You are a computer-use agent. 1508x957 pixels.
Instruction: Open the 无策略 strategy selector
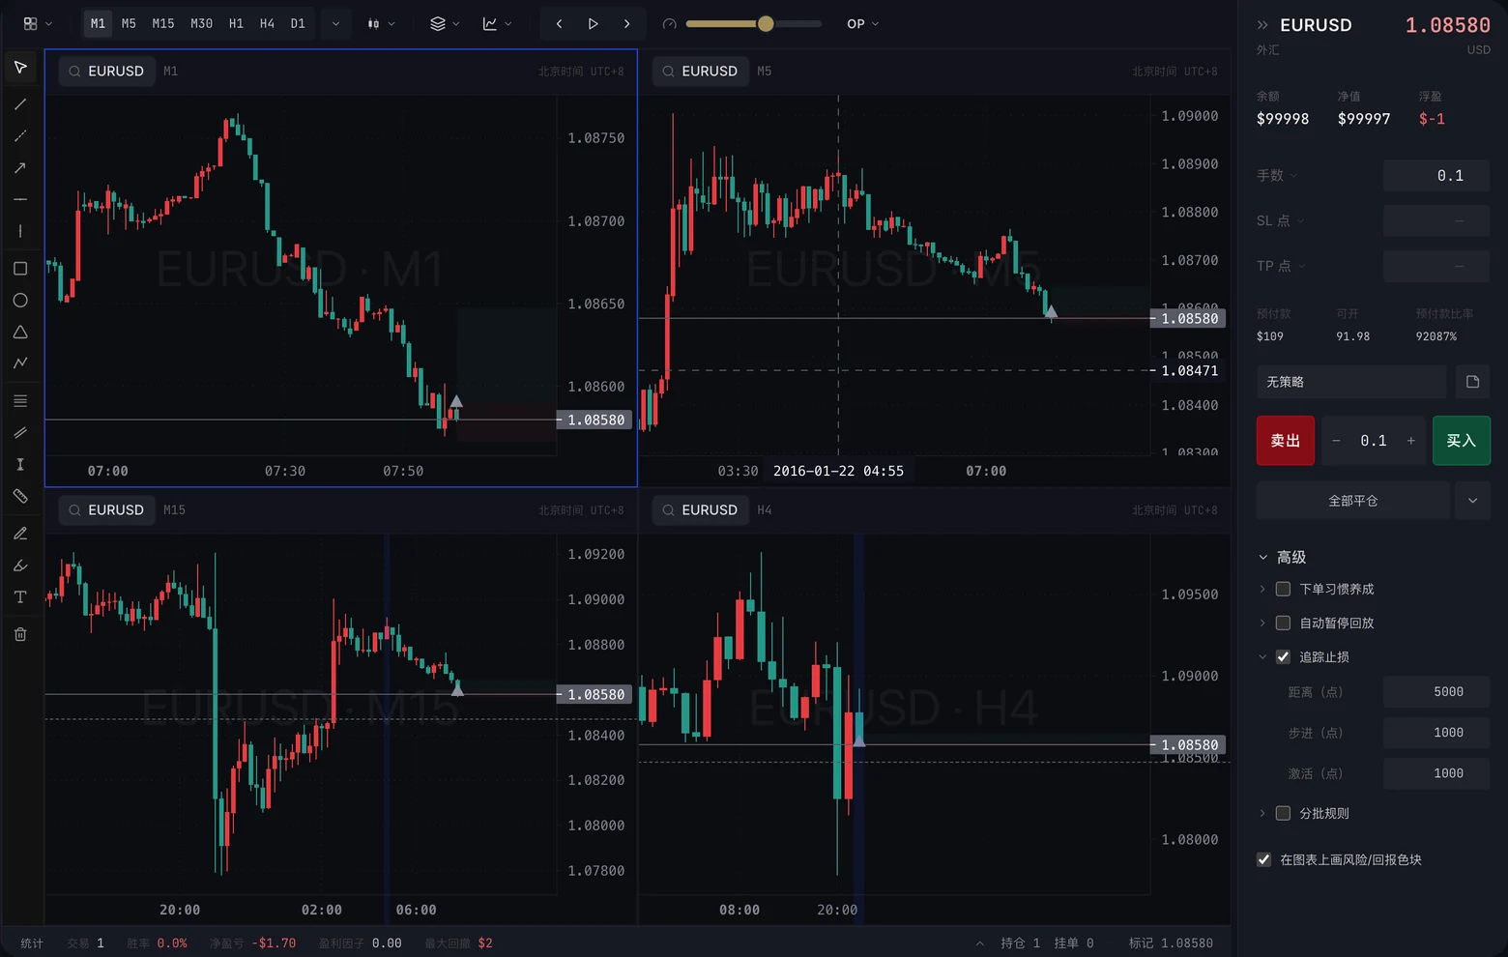coord(1350,382)
